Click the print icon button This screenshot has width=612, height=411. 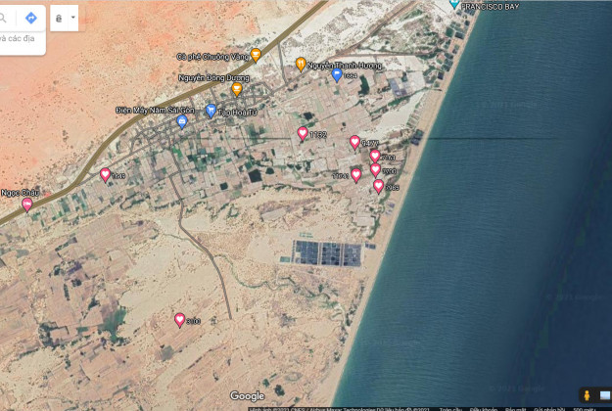point(59,18)
